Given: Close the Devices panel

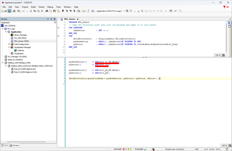Looking at the screenshot, I should coord(55,19).
